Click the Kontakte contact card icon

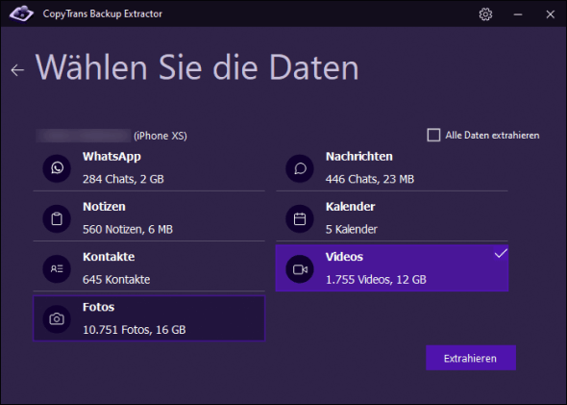point(57,268)
